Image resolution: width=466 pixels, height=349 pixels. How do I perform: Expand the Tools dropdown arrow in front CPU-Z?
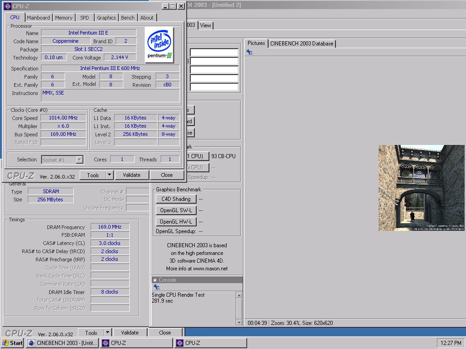click(109, 175)
